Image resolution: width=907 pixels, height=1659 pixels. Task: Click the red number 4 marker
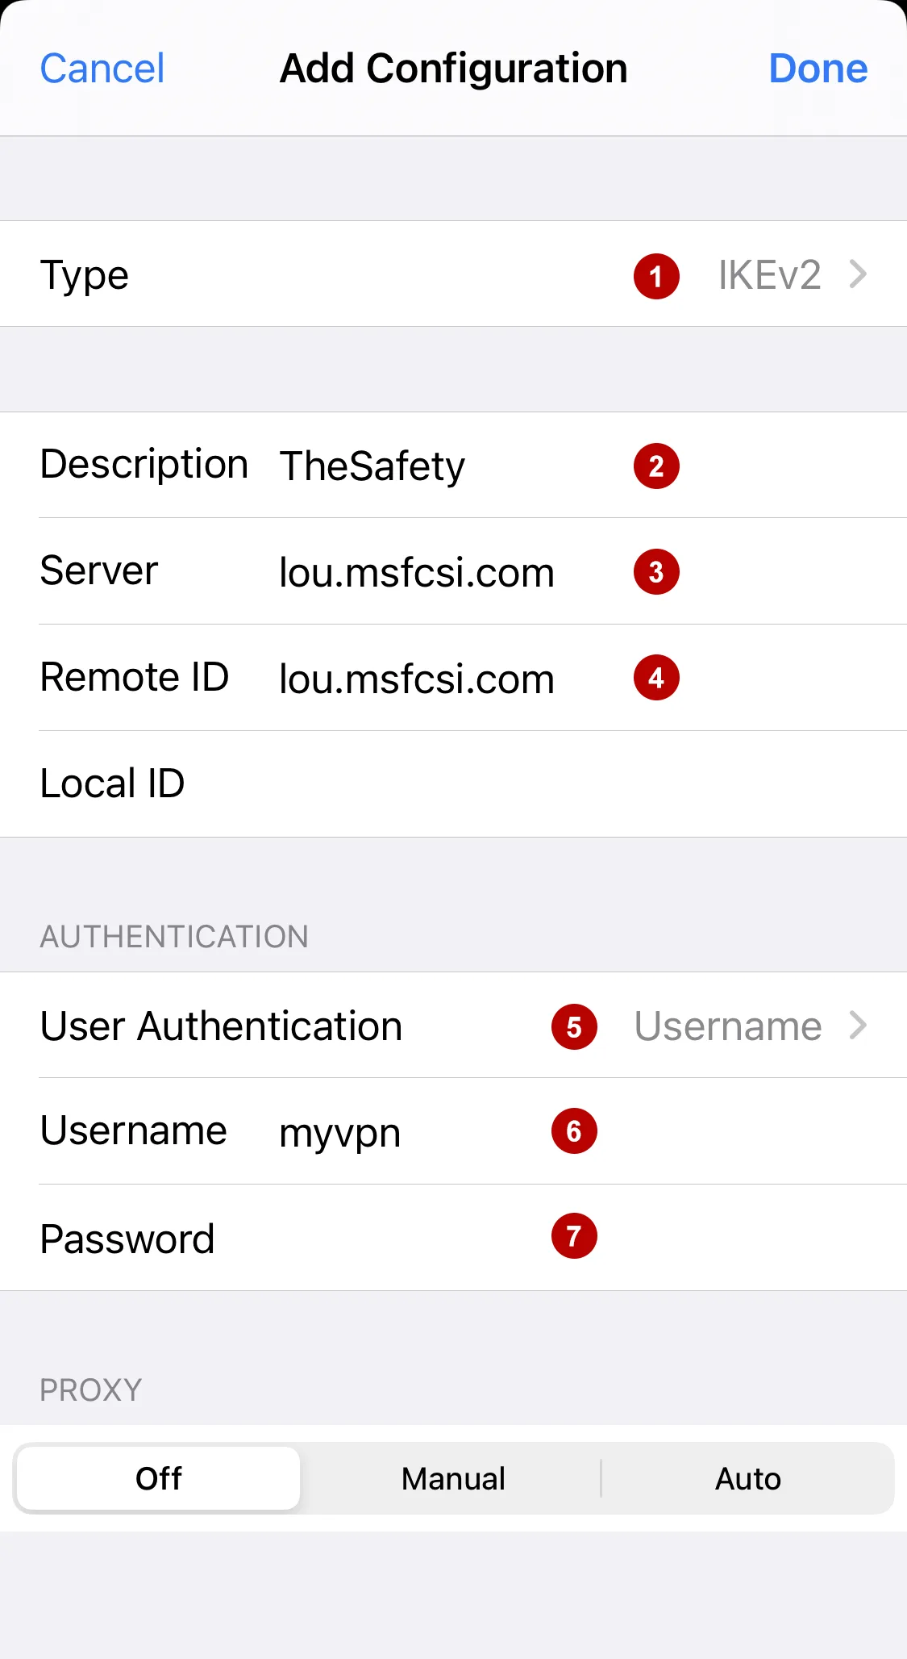coord(656,678)
